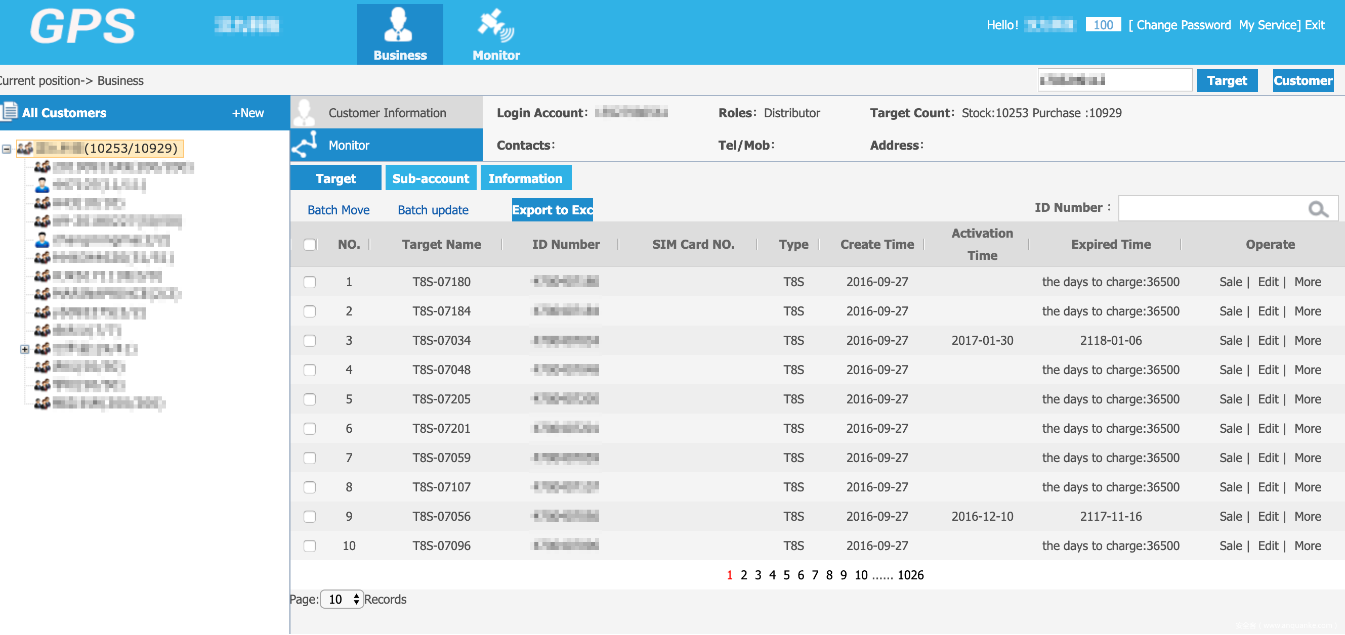Click the Monitor route icon in side panel
Image resolution: width=1345 pixels, height=635 pixels.
tap(306, 145)
